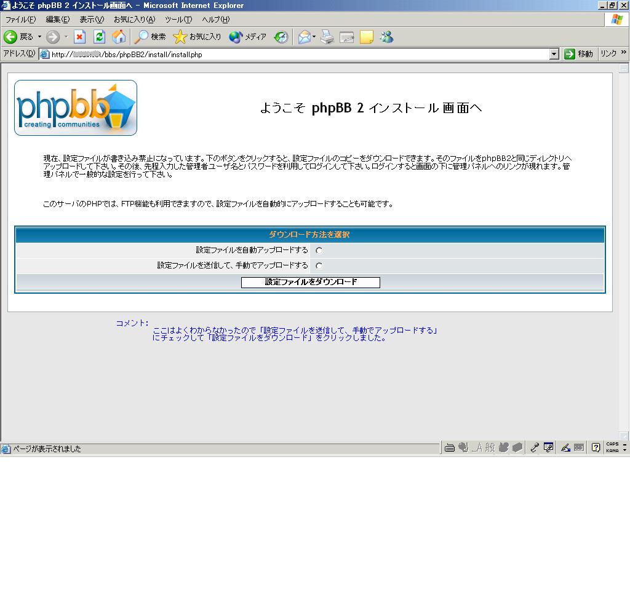Refresh the page using the green arrows icon
Image resolution: width=630 pixels, height=596 pixels.
[x=99, y=37]
